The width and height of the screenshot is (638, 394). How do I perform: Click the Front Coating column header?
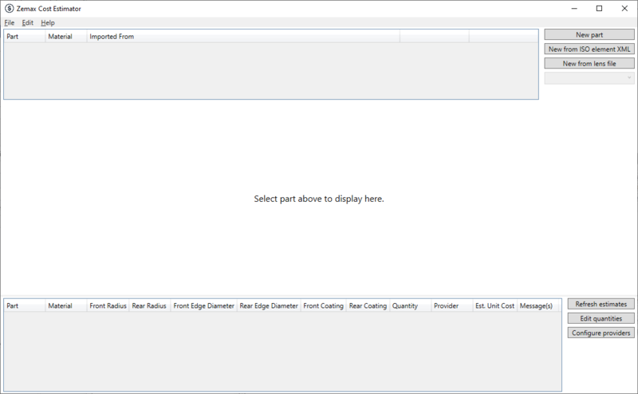tap(323, 305)
